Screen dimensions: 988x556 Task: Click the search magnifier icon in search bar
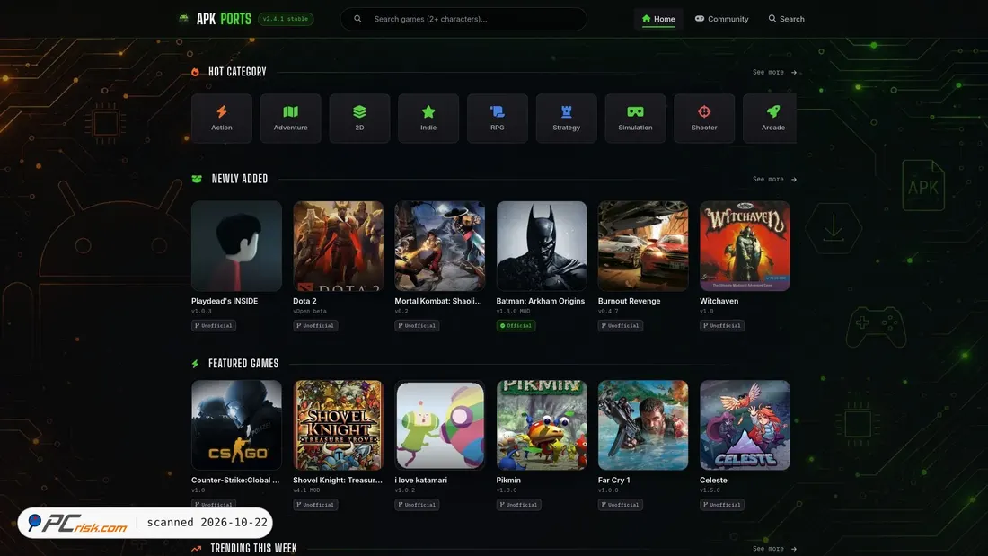(x=357, y=19)
